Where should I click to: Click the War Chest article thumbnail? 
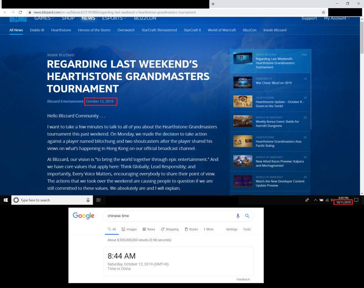pos(243,82)
